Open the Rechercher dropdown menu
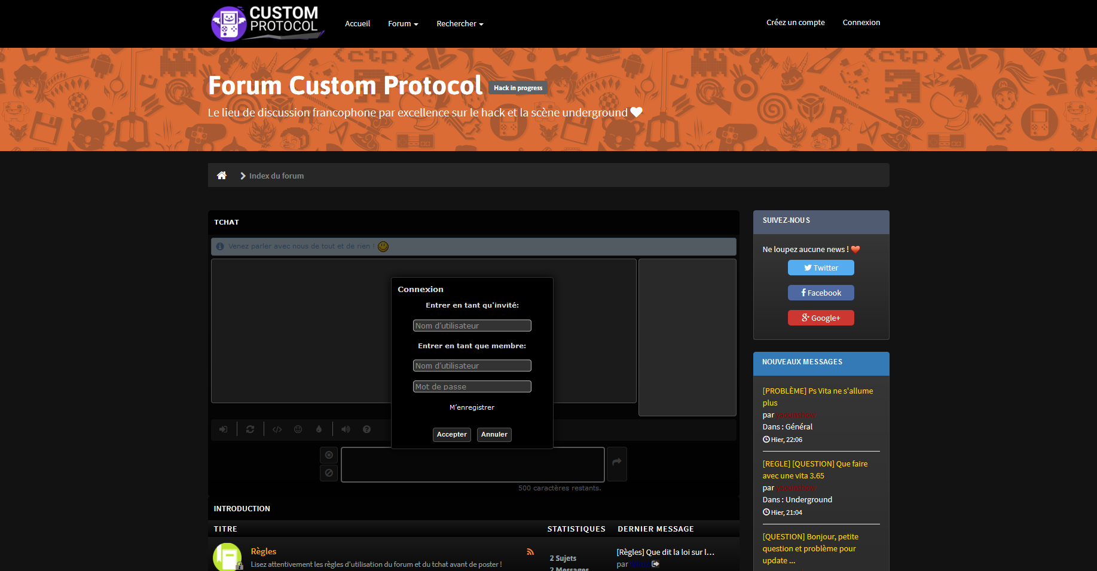The width and height of the screenshot is (1097, 571). coord(460,24)
